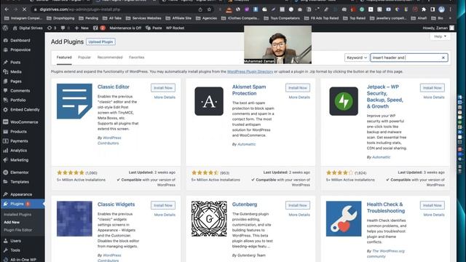This screenshot has width=466, height=262.
Task: Open the Gutenberg plugin title link
Action: 245,205
